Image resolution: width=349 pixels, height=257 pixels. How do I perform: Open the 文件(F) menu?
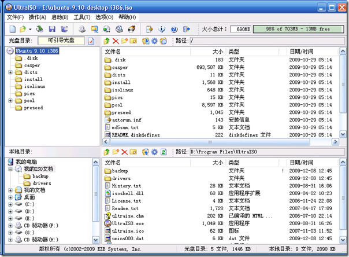(x=15, y=17)
